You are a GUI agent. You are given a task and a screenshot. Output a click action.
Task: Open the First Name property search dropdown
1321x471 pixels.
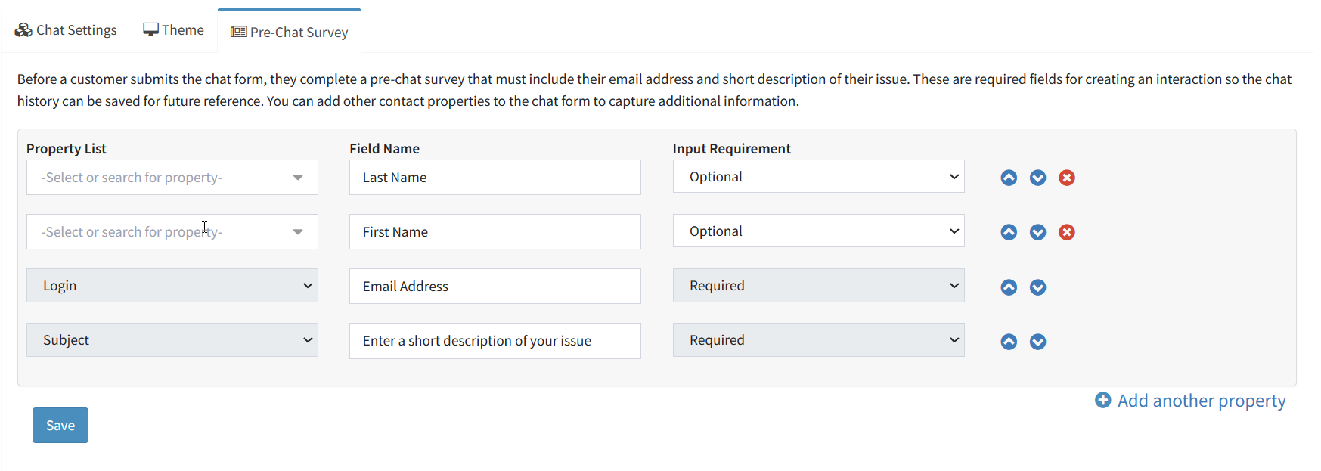(172, 232)
